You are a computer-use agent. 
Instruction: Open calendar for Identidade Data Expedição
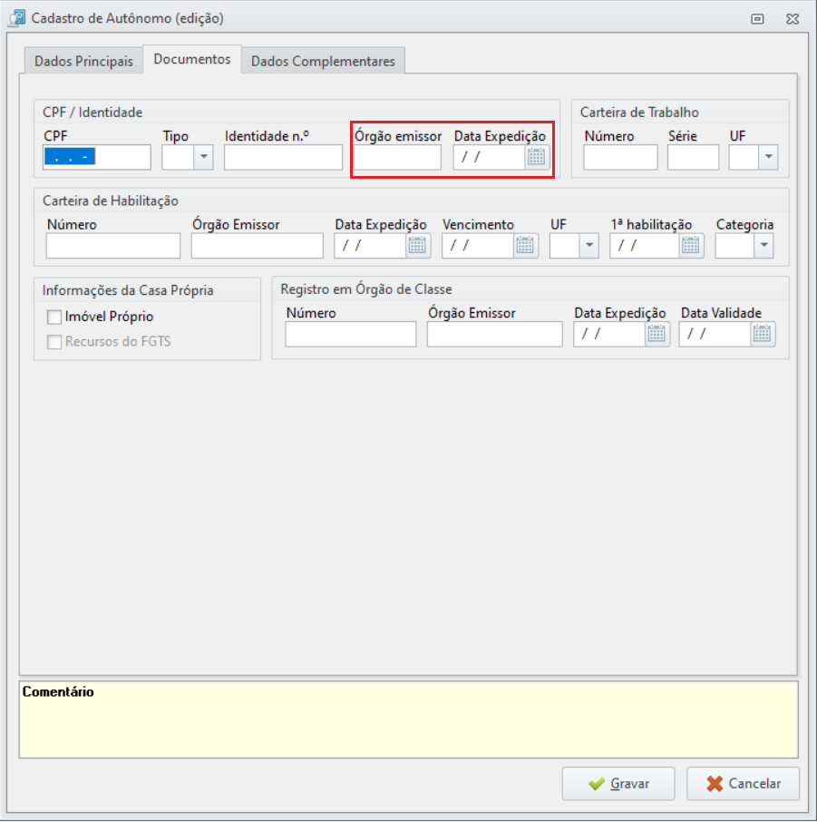click(536, 157)
